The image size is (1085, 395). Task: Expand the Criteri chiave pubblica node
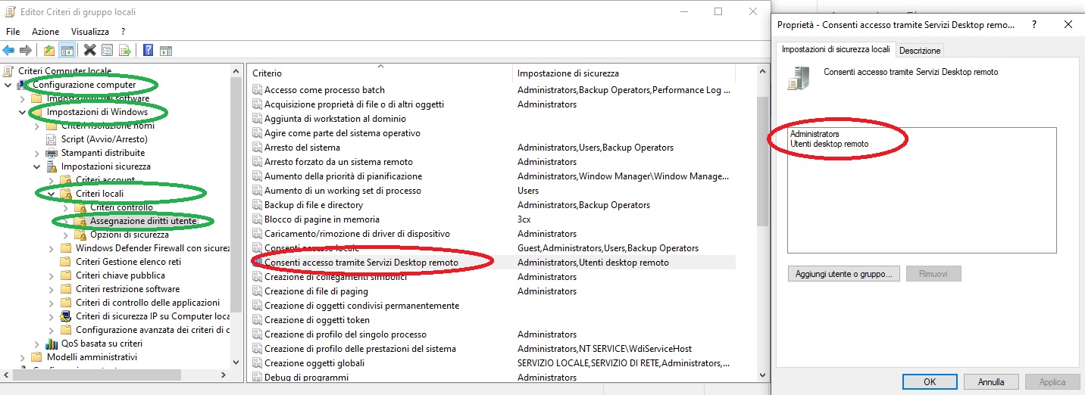(51, 275)
